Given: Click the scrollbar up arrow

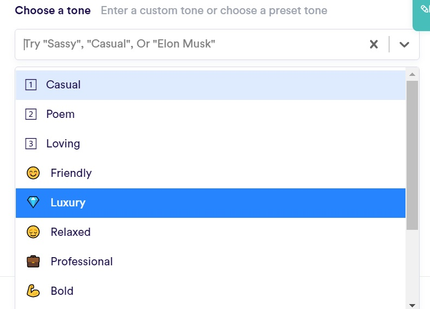Looking at the screenshot, I should (x=412, y=74).
